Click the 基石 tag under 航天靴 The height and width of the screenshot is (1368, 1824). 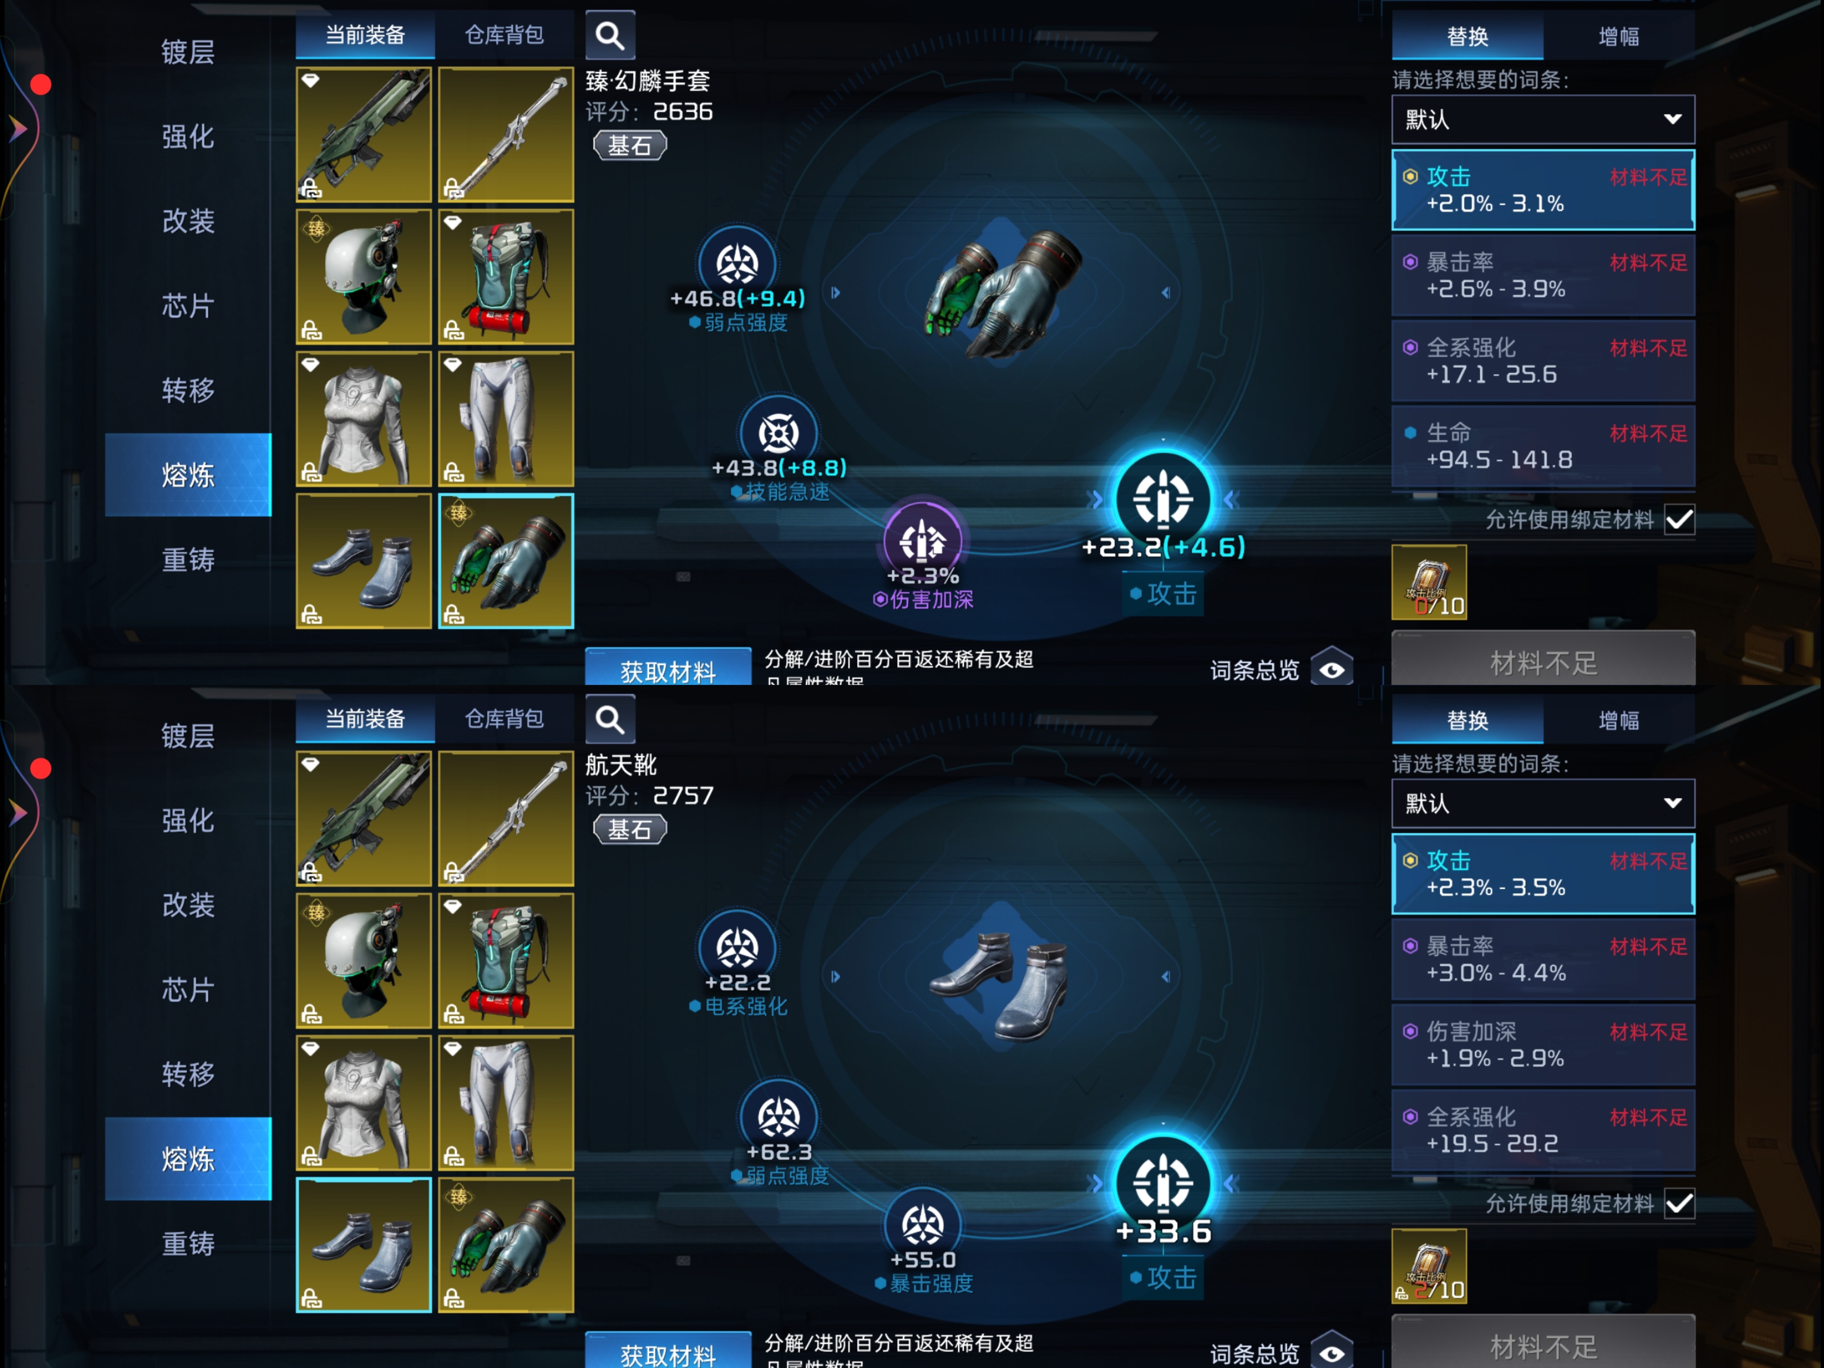pyautogui.click(x=630, y=830)
